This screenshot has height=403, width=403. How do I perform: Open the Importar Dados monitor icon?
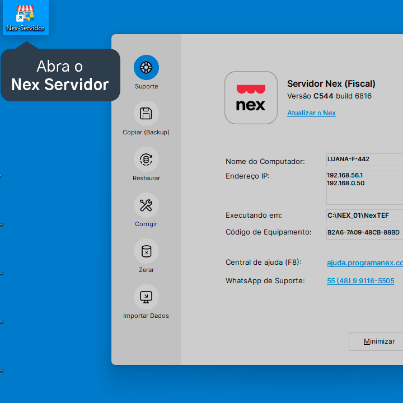click(x=146, y=297)
